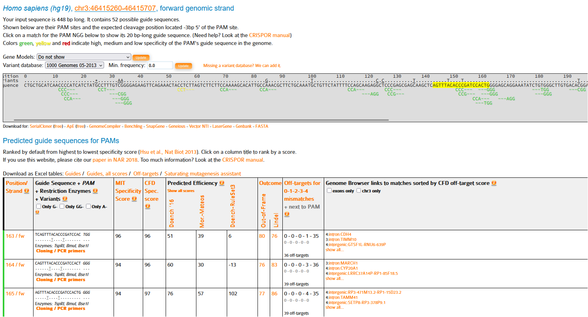Enable the Only GG- checkbox
588x317 pixels.
tap(62, 206)
